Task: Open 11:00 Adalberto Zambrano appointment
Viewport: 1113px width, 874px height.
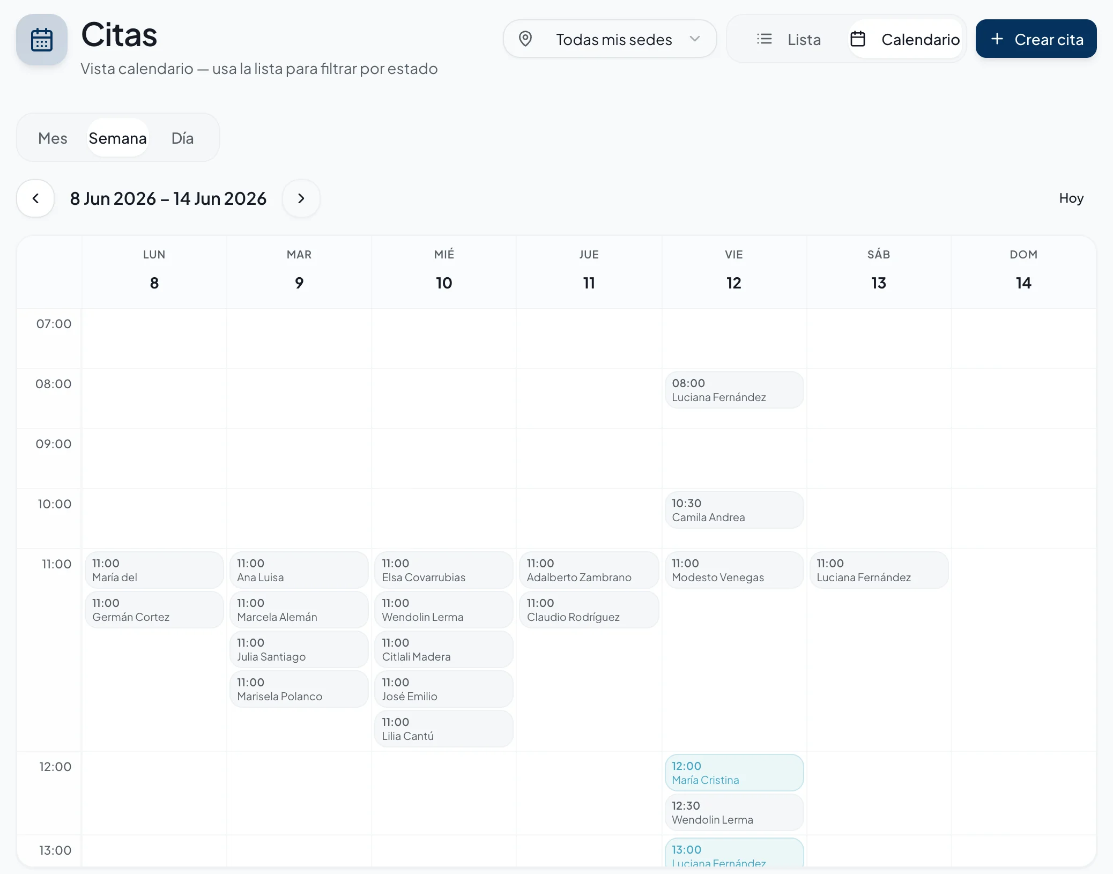Action: coord(589,571)
